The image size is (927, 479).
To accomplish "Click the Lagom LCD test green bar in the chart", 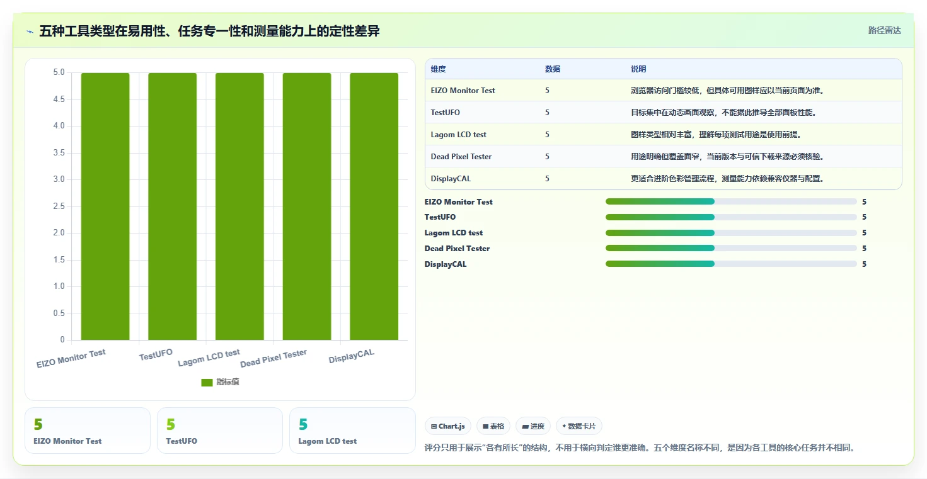I will [x=239, y=206].
